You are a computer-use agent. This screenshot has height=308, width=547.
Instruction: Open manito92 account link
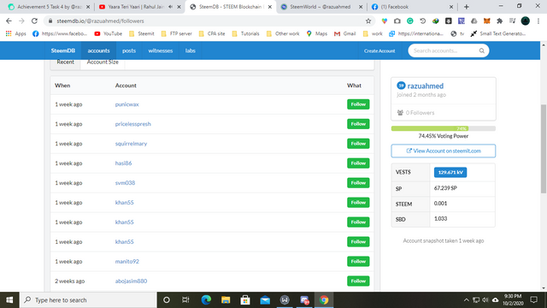click(x=127, y=261)
